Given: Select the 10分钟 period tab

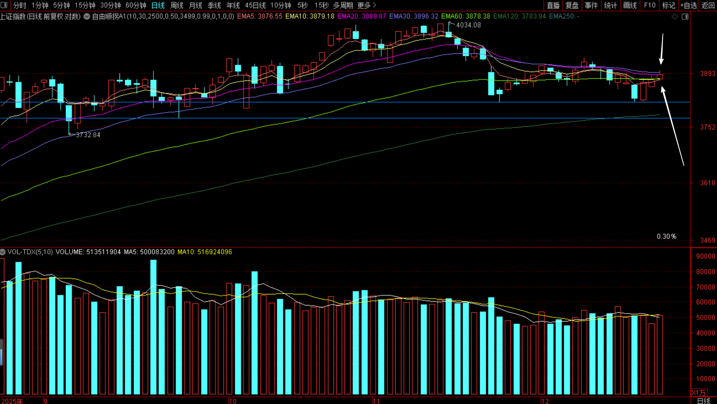Looking at the screenshot, I should tap(281, 5).
